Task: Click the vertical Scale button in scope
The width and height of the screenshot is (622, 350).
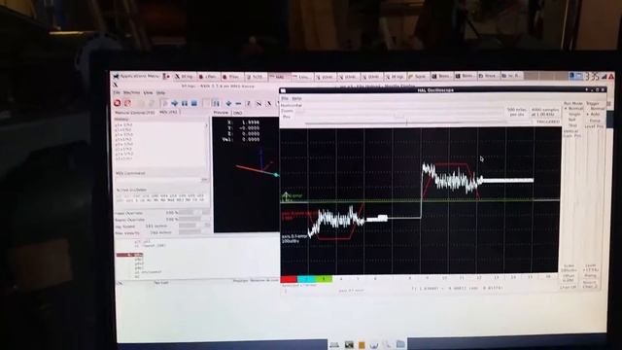Action: point(569,268)
